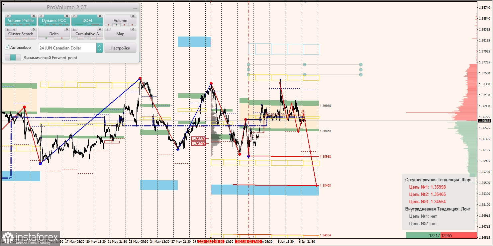Click the N hotkey badge on Cluster Search
Screen dimensions: 493x246
14,30
